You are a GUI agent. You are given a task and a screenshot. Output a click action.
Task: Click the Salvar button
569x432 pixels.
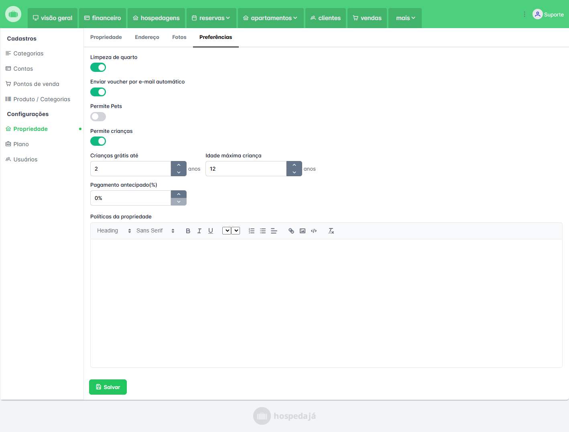point(108,387)
